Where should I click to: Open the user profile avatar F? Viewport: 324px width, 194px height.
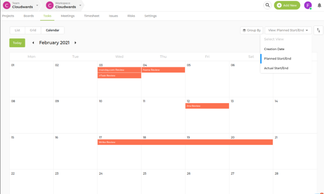click(x=308, y=5)
